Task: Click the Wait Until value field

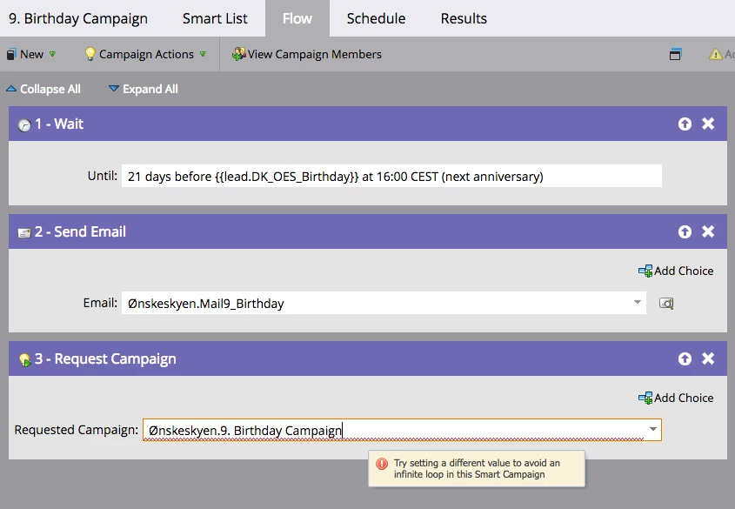Action: click(391, 177)
